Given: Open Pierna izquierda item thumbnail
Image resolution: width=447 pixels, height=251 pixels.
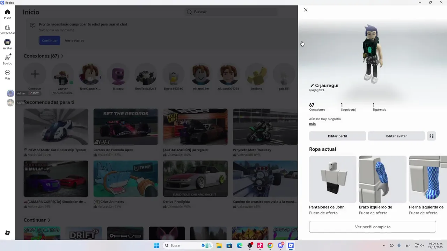Looking at the screenshot, I should pos(428,179).
